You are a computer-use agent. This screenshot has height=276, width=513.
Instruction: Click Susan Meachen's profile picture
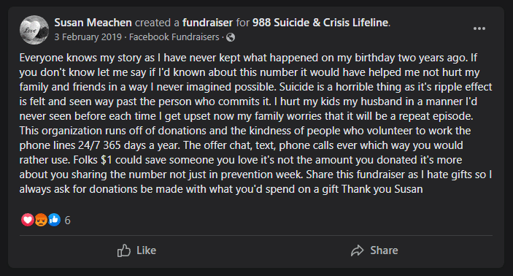pyautogui.click(x=34, y=30)
